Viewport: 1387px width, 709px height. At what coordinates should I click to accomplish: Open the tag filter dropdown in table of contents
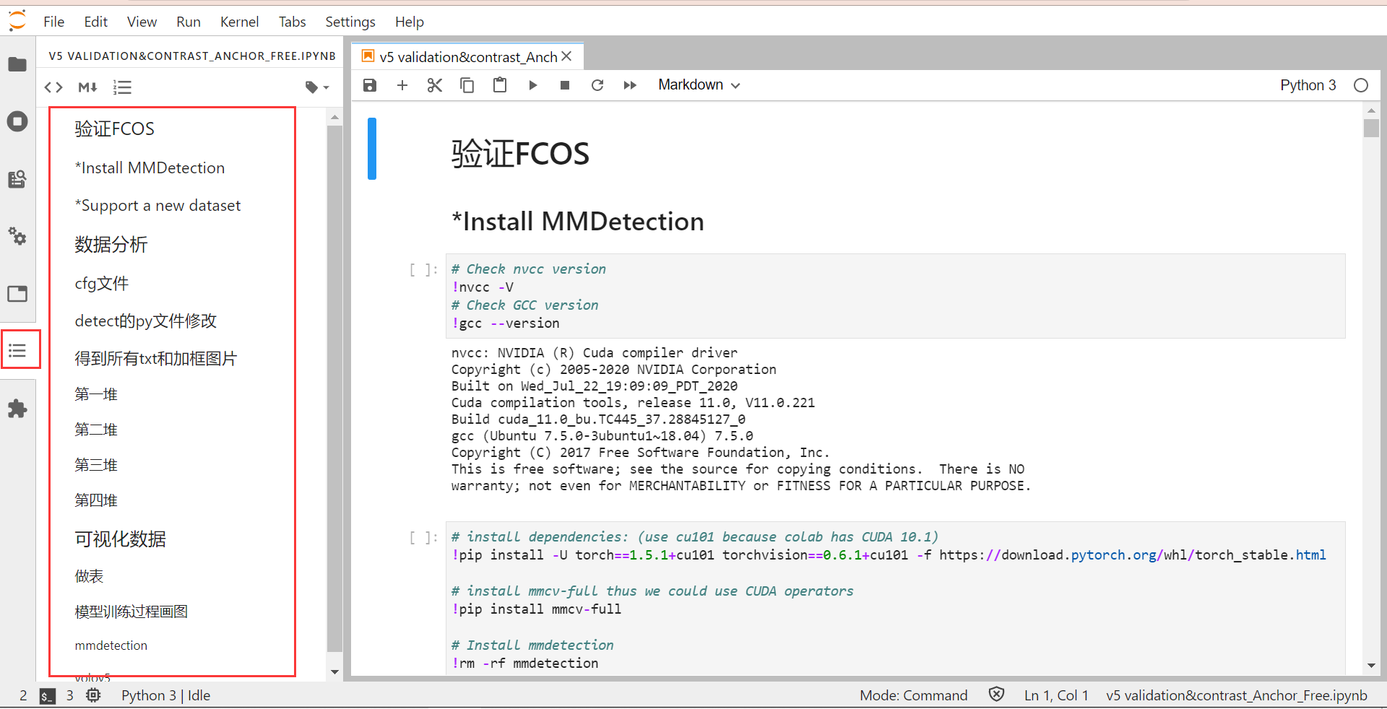coord(316,87)
